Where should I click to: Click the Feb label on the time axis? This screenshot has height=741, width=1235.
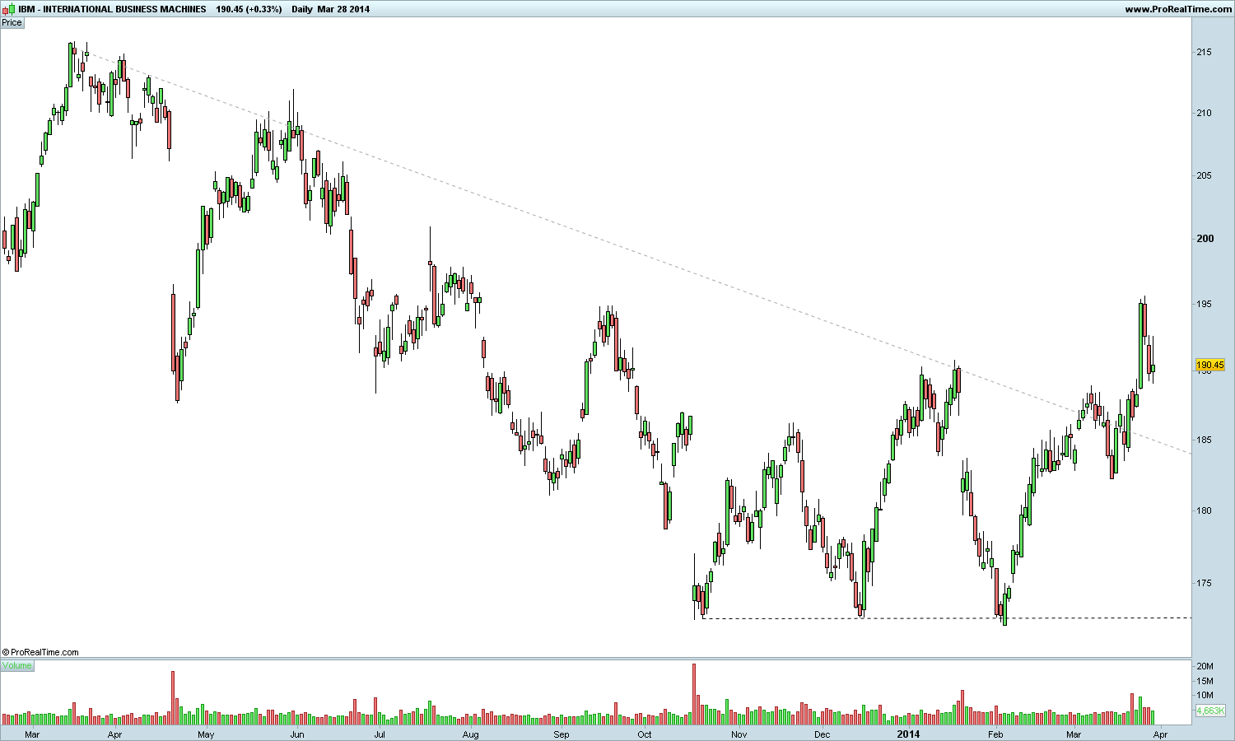tap(995, 734)
